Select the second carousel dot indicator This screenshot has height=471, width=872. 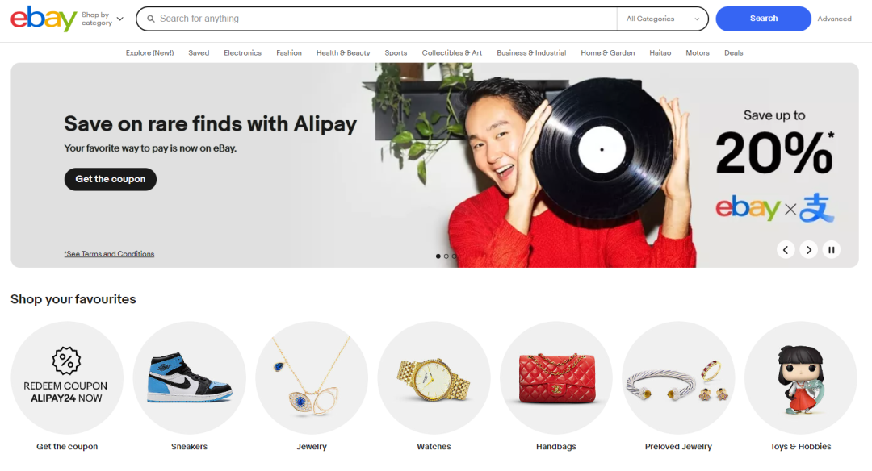click(446, 256)
